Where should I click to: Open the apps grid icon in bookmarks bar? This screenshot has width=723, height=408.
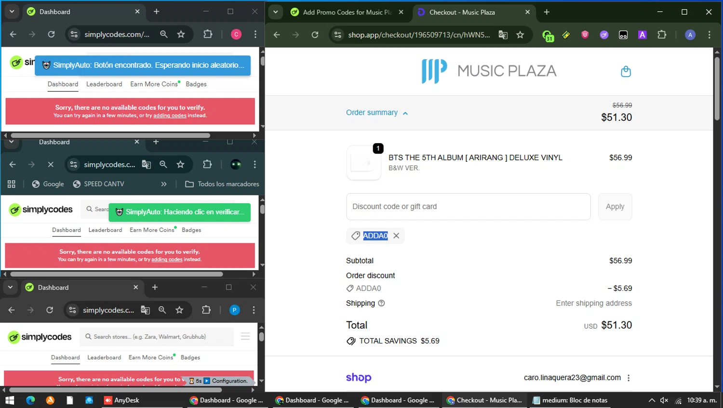coord(12,184)
